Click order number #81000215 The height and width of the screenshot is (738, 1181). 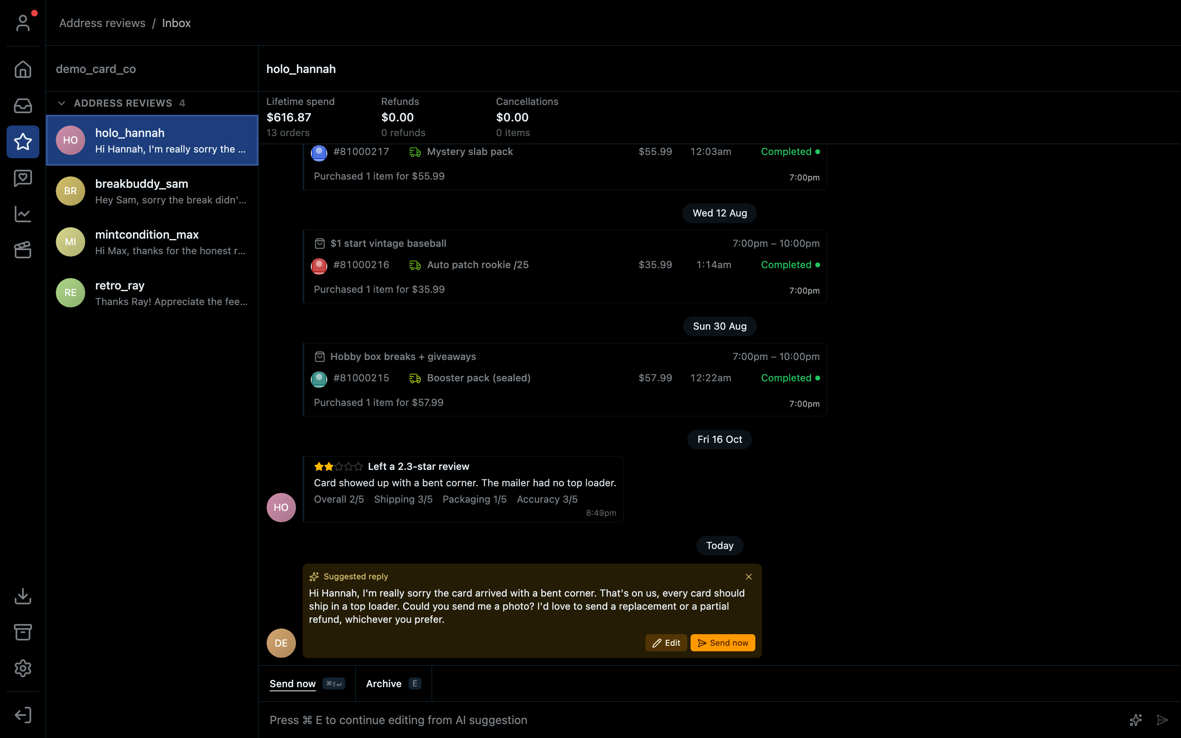[x=361, y=378]
